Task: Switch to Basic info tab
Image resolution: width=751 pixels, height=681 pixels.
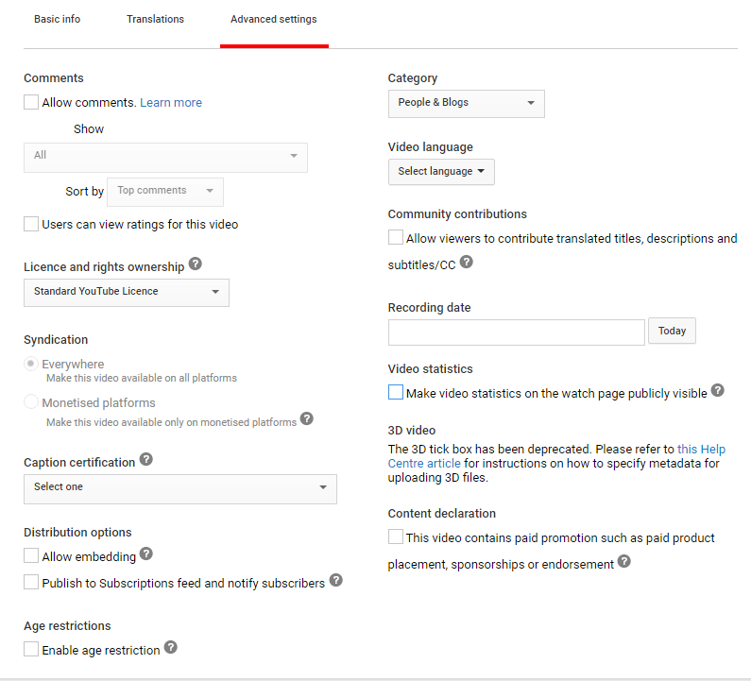Action: coord(57,19)
